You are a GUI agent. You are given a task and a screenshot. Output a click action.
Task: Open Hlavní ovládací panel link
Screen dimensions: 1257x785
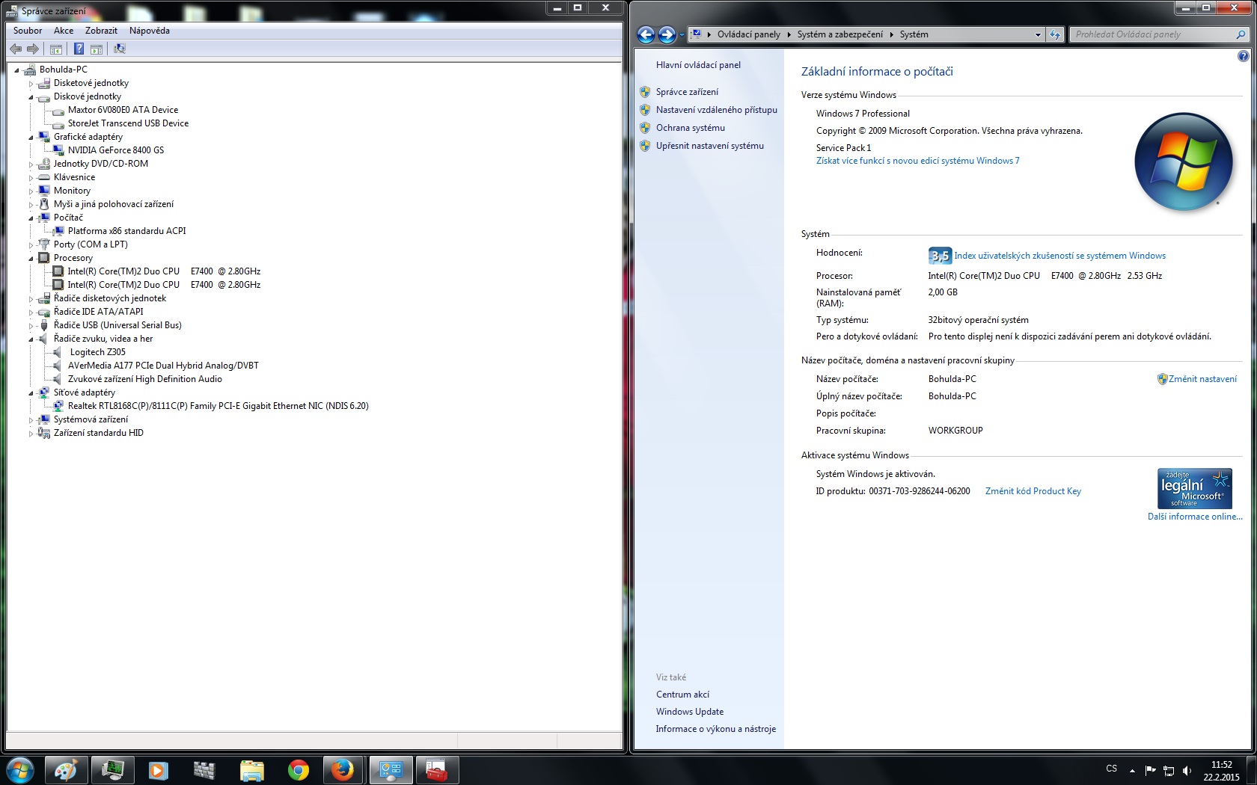coord(698,65)
